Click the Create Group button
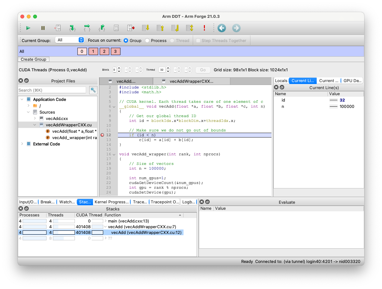 click(x=33, y=59)
